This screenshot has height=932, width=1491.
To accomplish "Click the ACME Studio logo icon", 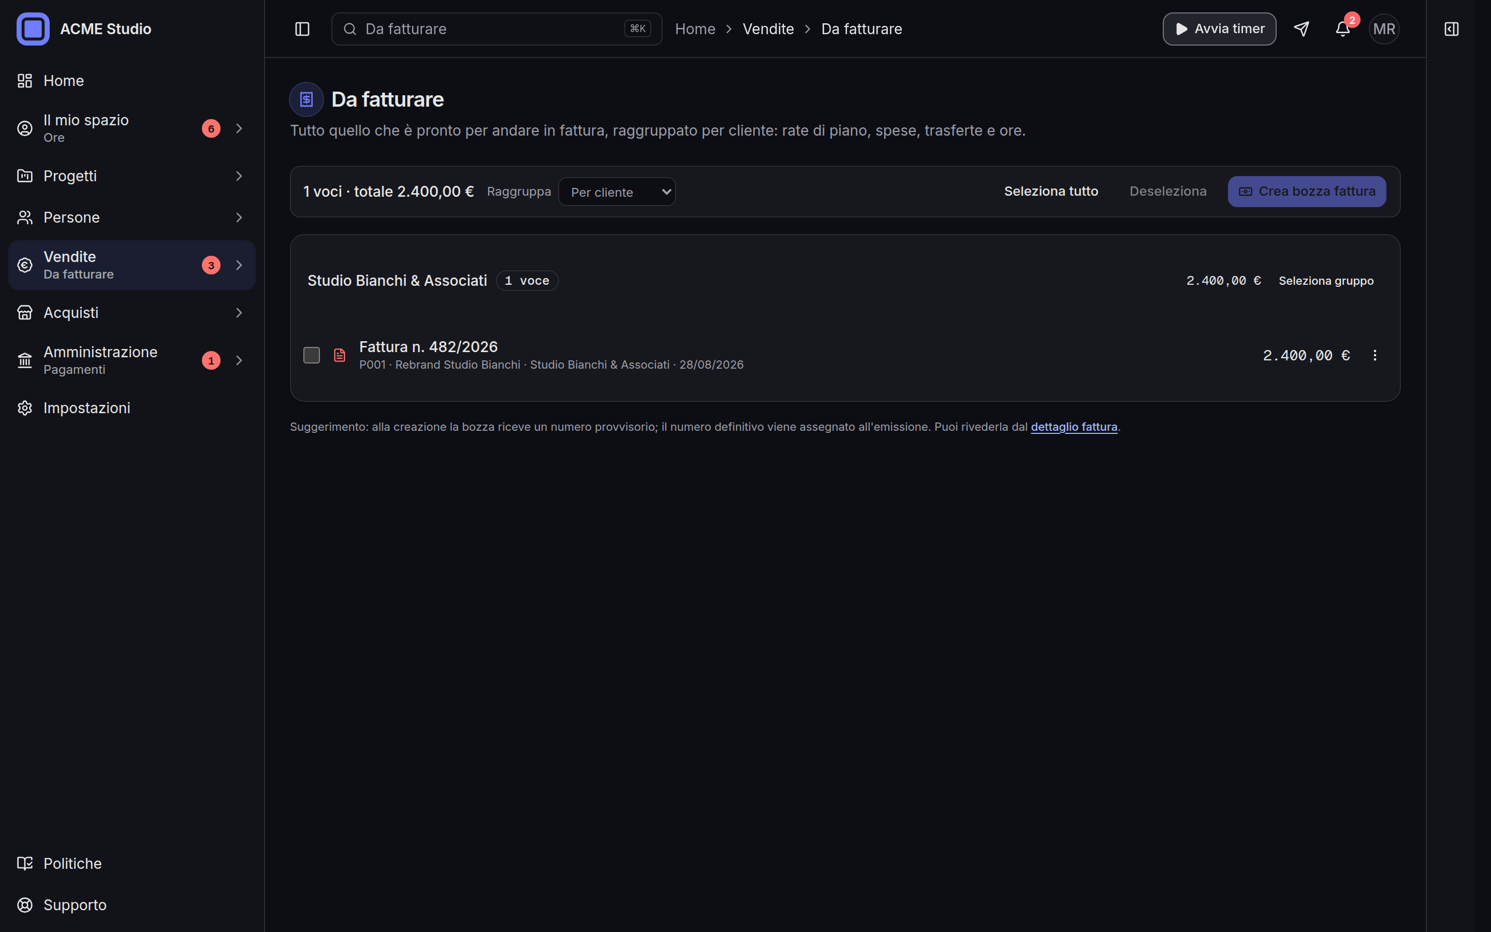I will click(x=33, y=29).
